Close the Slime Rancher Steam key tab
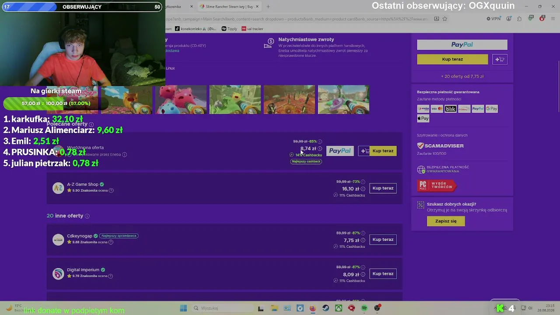The height and width of the screenshot is (315, 560). pyautogui.click(x=257, y=7)
